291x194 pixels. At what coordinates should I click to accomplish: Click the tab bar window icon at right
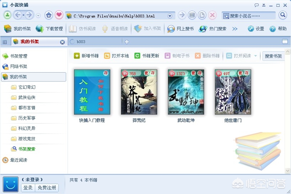click(x=285, y=41)
